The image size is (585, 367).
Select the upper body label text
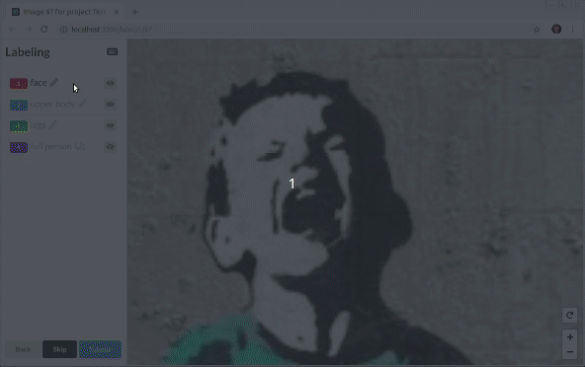[52, 104]
